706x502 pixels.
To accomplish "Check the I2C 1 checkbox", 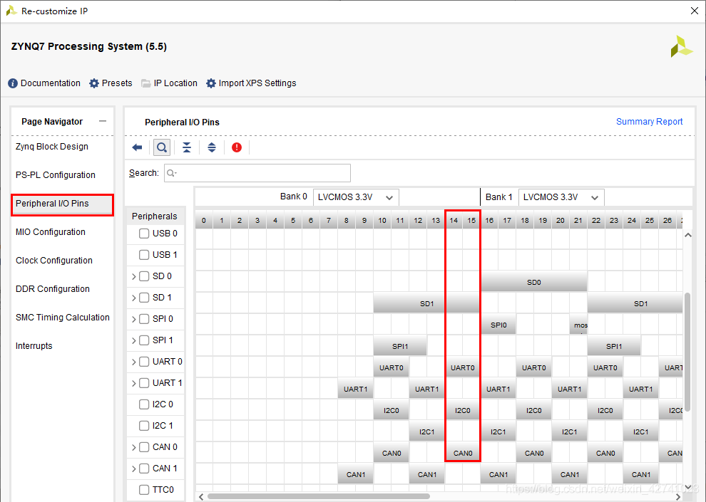I will point(144,426).
